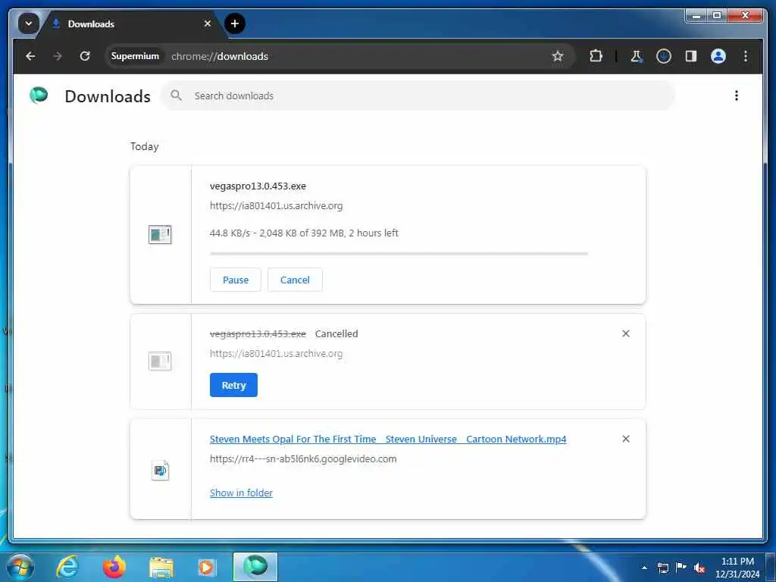Click the network tray icon
The image size is (776, 582).
click(x=663, y=568)
